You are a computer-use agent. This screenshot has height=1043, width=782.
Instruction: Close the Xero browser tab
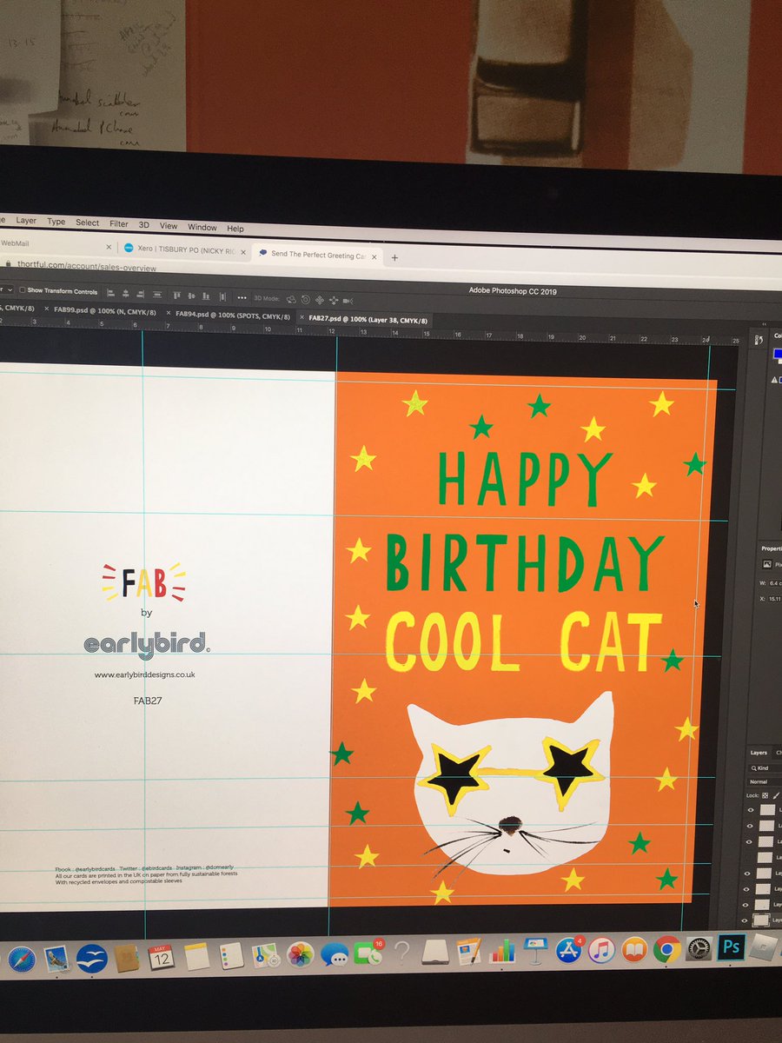coord(243,252)
